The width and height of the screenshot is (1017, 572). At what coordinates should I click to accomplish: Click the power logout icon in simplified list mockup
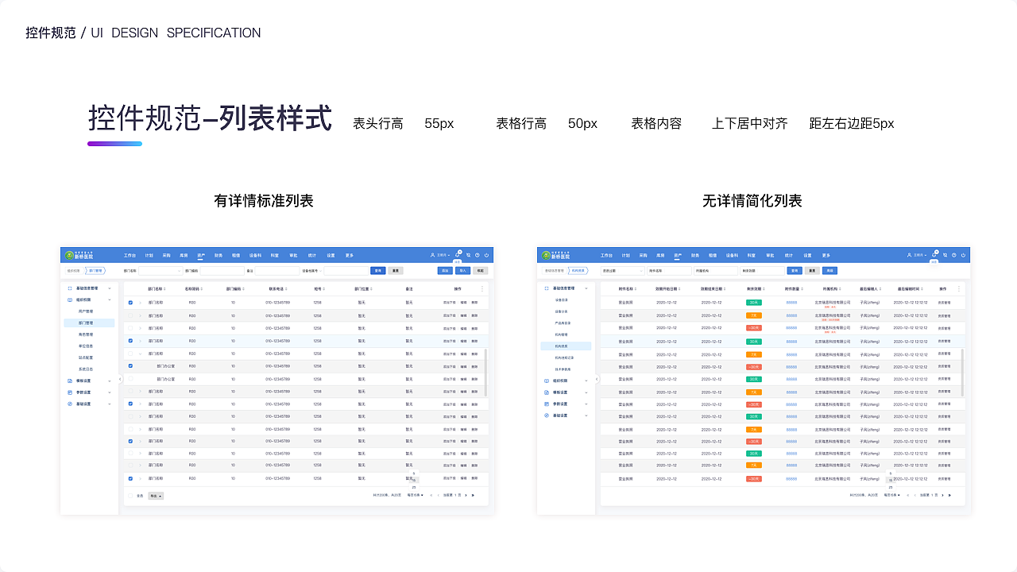[x=963, y=255]
